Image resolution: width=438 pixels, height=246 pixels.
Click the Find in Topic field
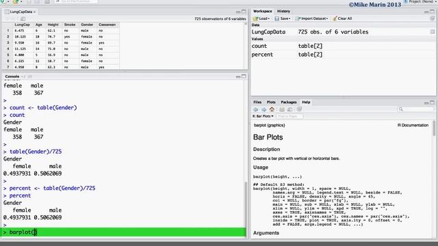(289, 116)
